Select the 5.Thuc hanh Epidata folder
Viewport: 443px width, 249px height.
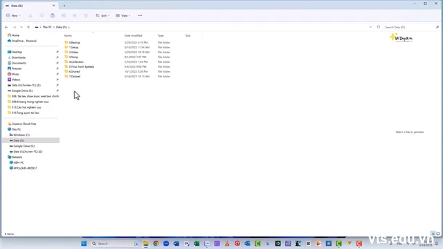coord(82,66)
